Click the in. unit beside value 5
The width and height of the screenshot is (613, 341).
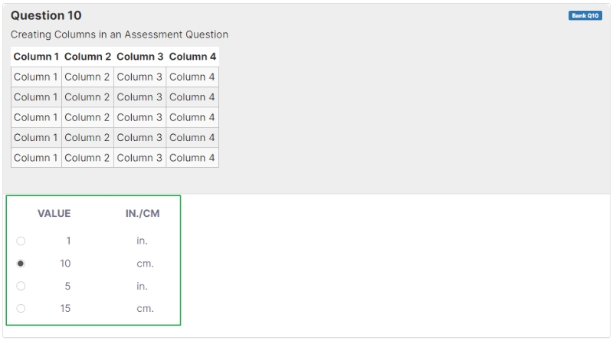(x=143, y=286)
